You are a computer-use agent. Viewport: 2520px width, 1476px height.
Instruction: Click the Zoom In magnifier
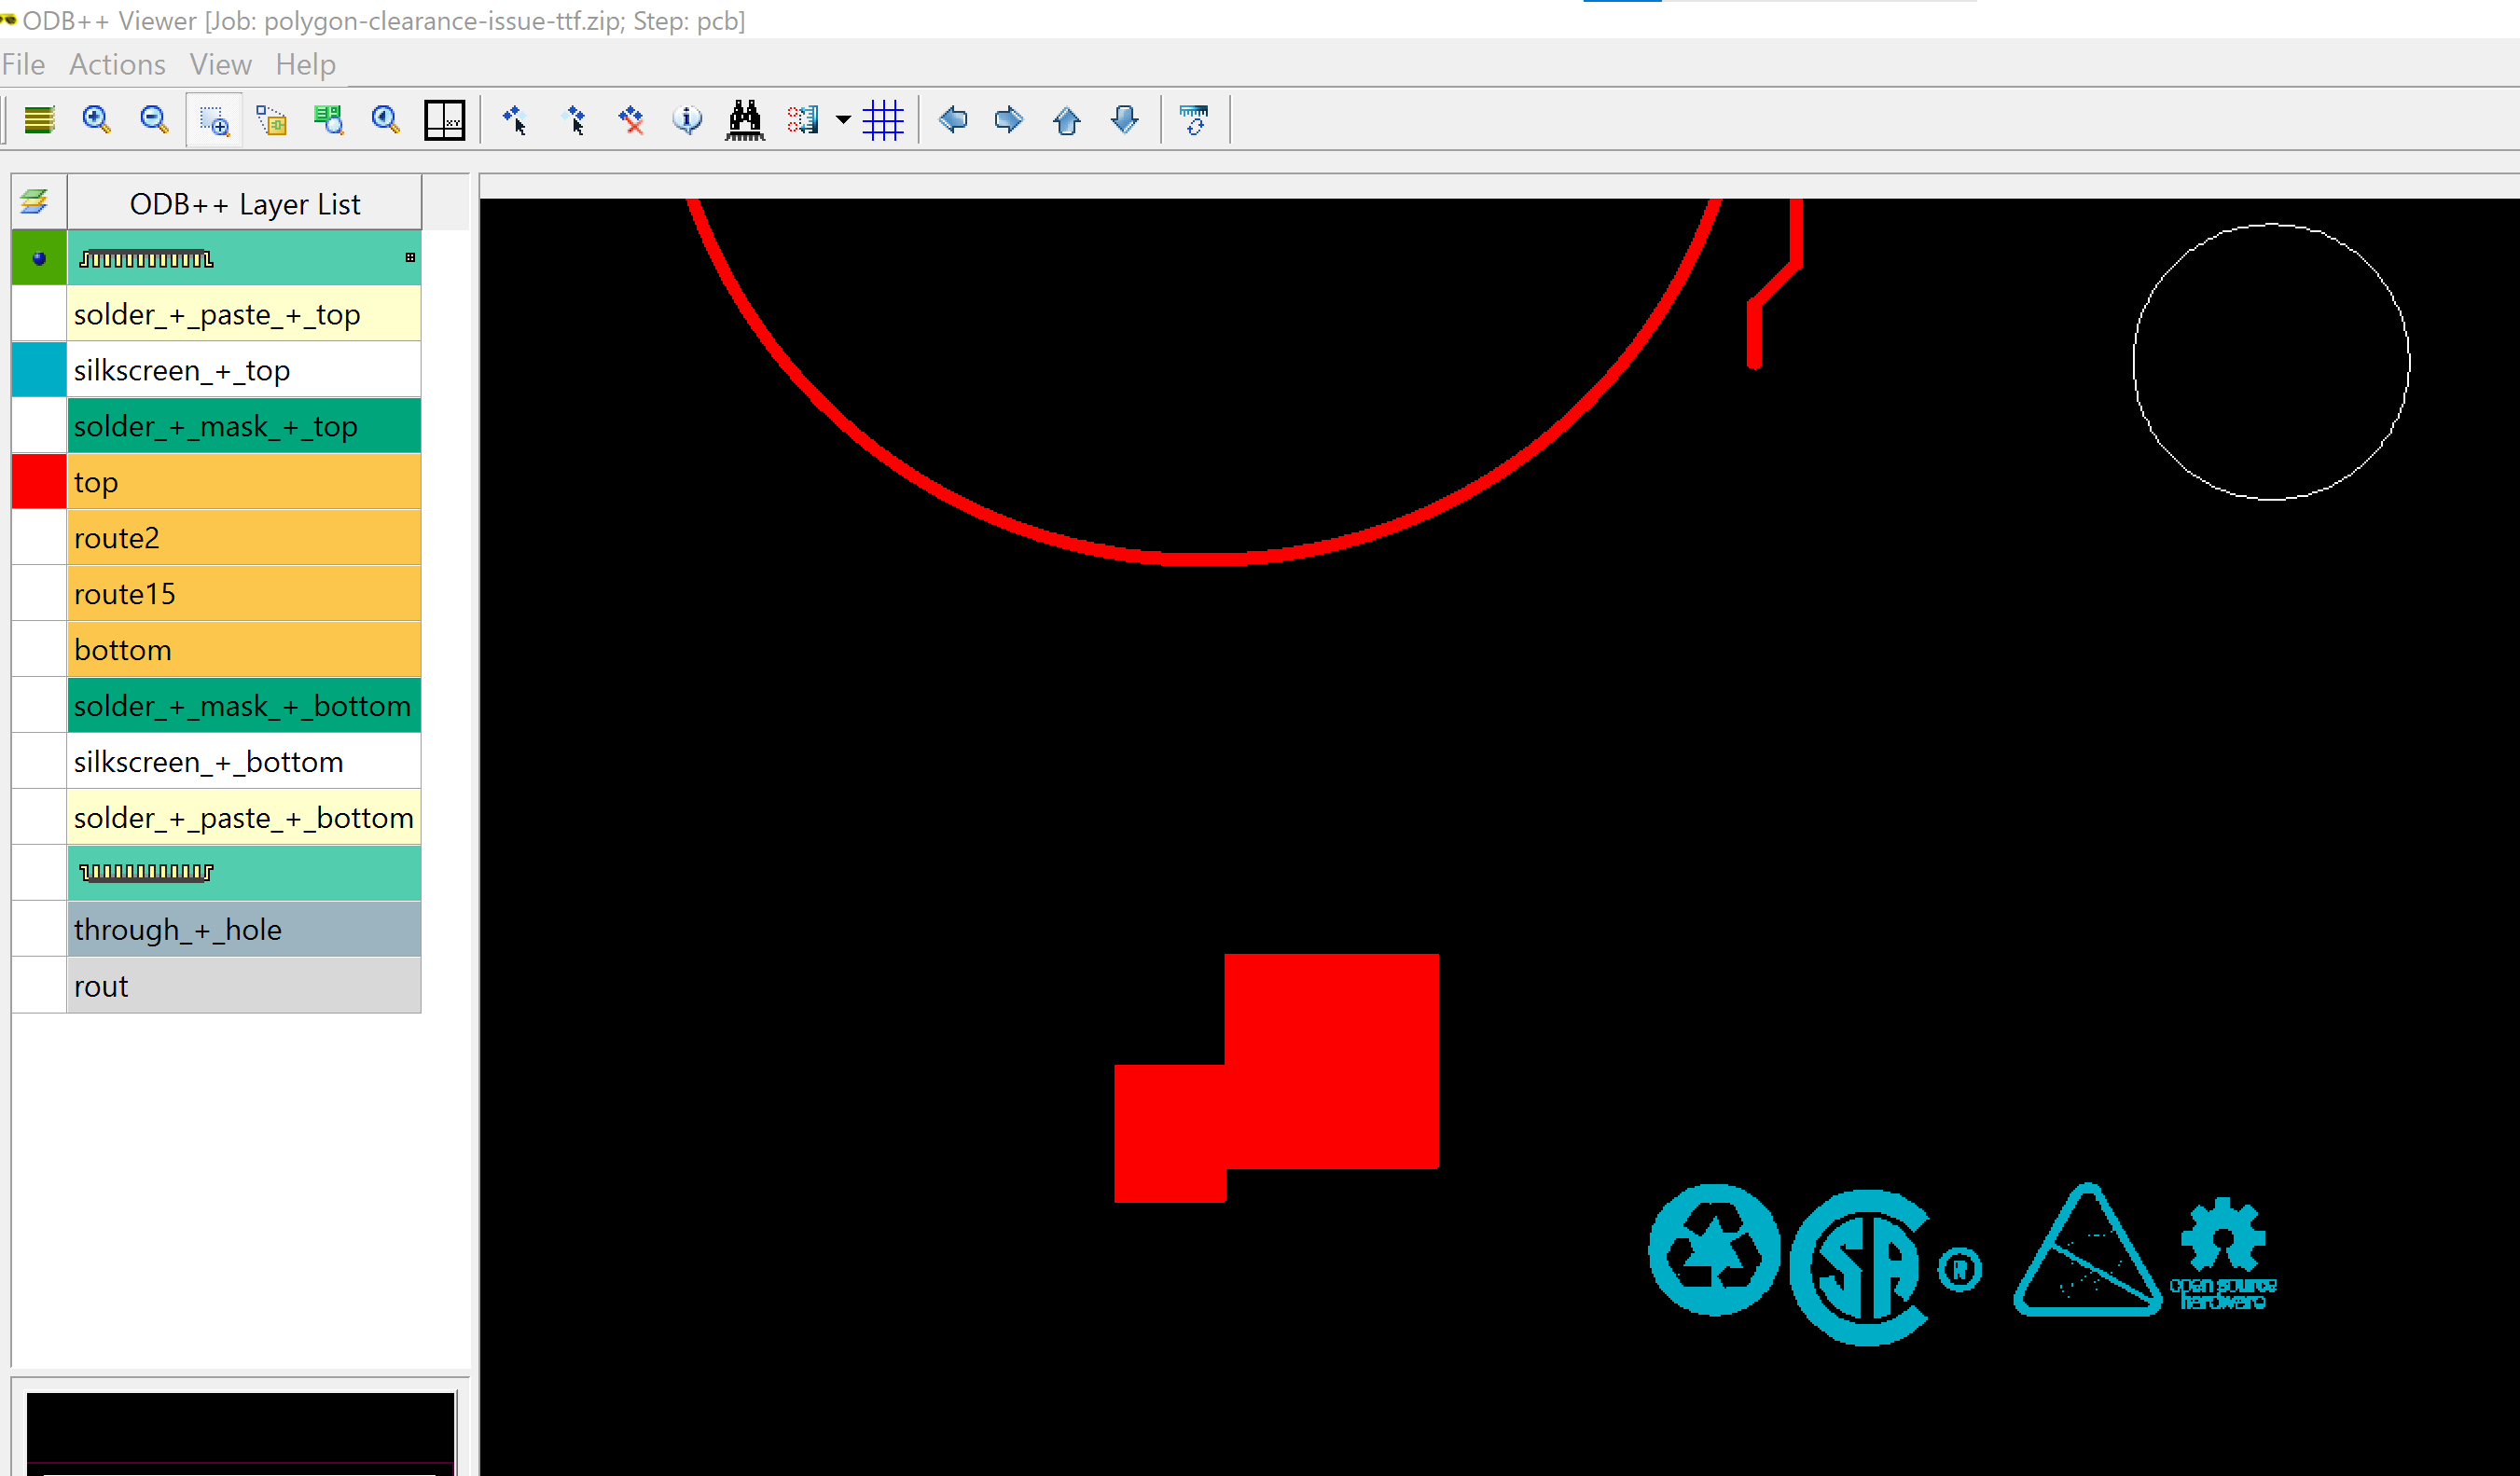pos(96,120)
